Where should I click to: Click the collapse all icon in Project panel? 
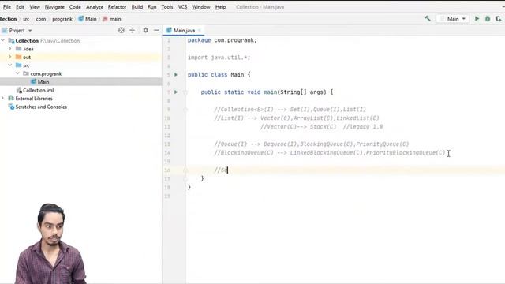132,30
